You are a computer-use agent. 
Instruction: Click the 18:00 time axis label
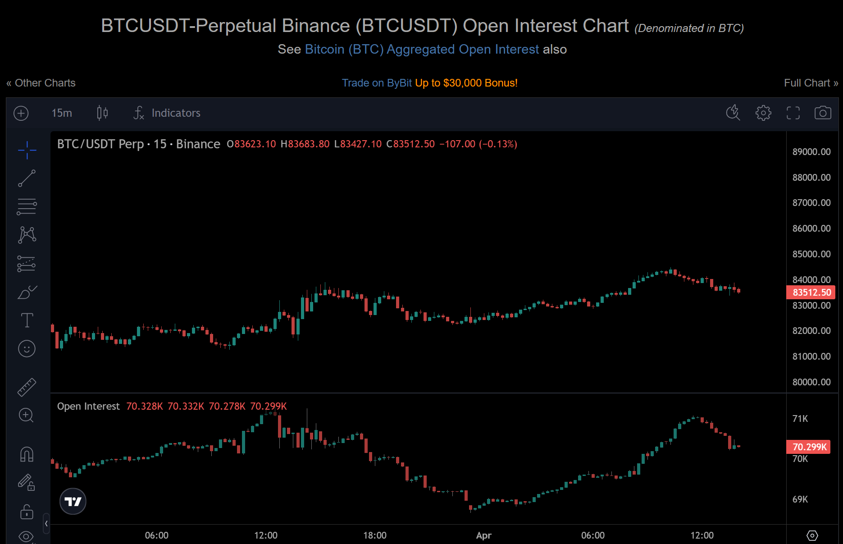tap(375, 535)
